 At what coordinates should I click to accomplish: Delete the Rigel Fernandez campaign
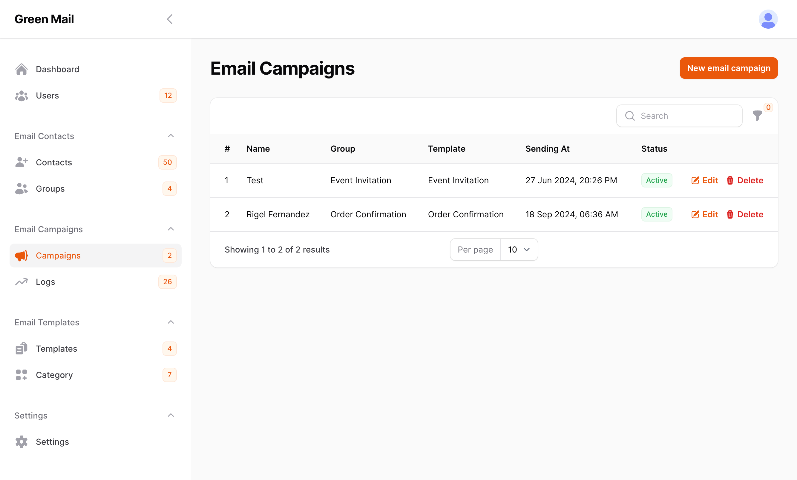point(745,214)
